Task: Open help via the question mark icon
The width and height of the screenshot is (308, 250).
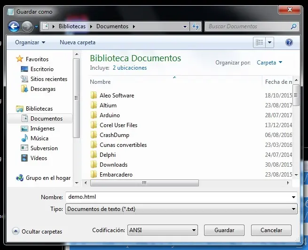Action: pos(289,42)
